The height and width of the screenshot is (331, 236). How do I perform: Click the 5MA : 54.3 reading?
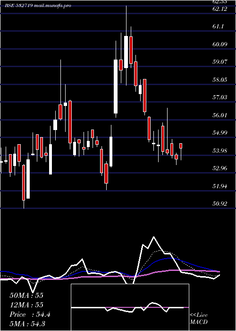27,324
